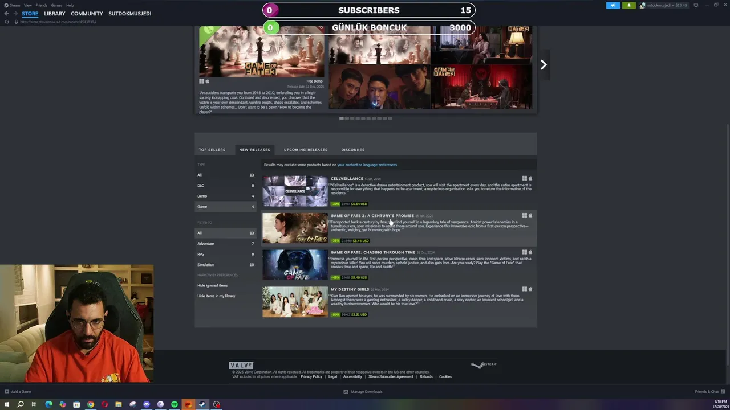Click the Steam logo in footer

click(484, 365)
